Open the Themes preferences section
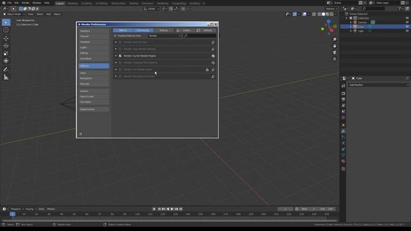This screenshot has height=231, width=411. (94, 37)
